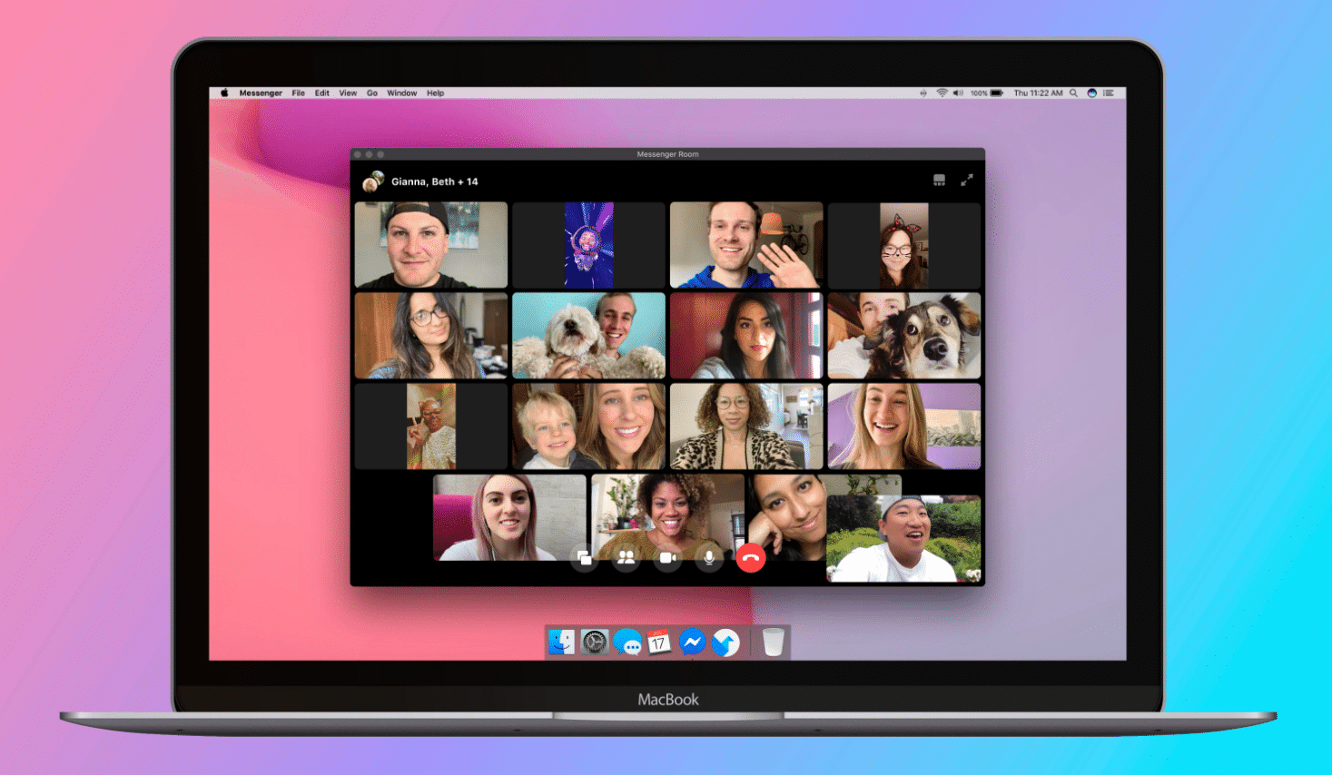Select tile of woman in leopard print
The width and height of the screenshot is (1332, 775).
pyautogui.click(x=746, y=427)
